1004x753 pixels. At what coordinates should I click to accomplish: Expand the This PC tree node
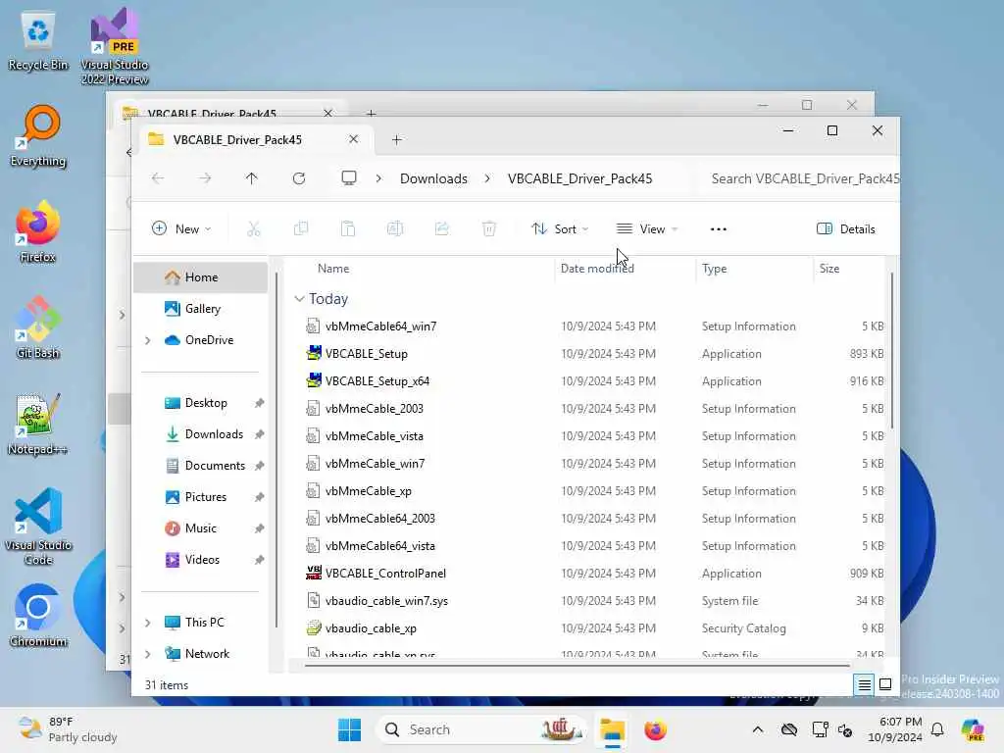(148, 623)
